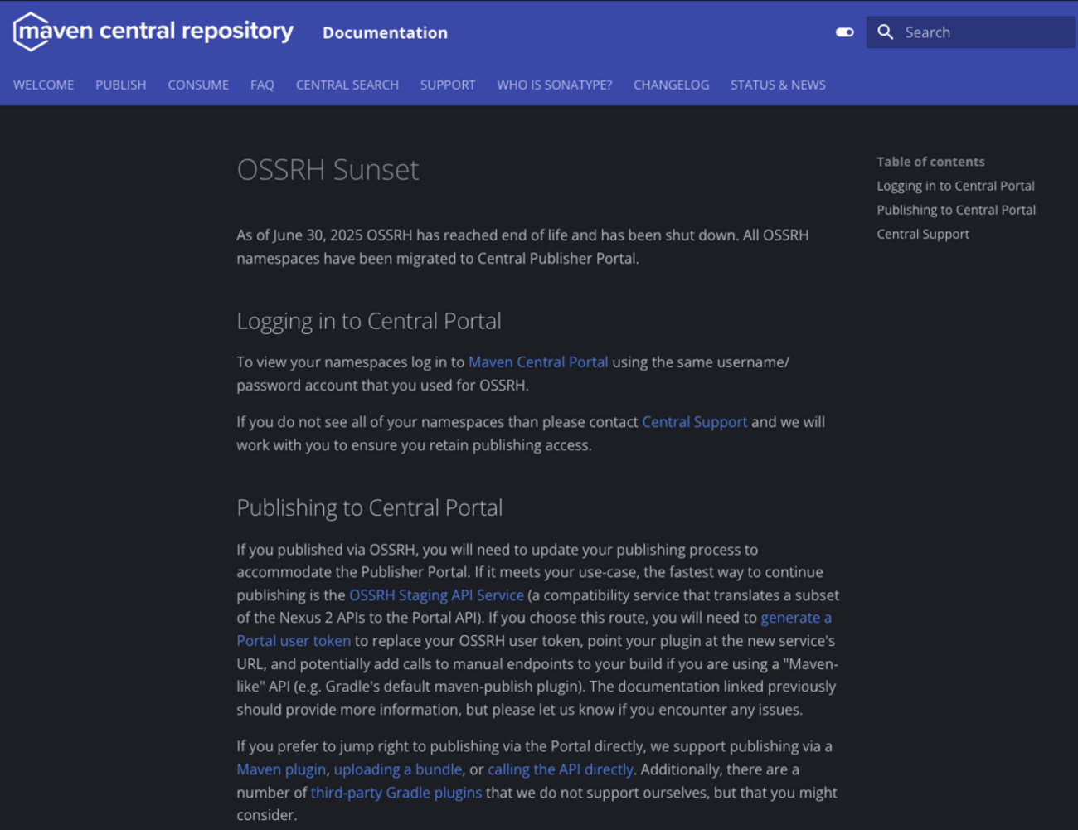Click the magnifying glass search icon
The height and width of the screenshot is (830, 1078).
(x=886, y=32)
